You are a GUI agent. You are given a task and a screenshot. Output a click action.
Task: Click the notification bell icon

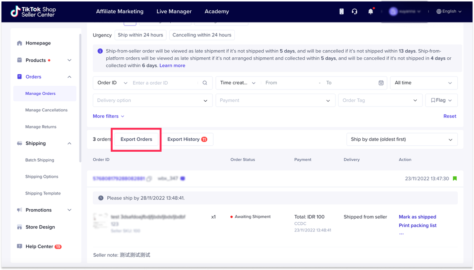(370, 11)
